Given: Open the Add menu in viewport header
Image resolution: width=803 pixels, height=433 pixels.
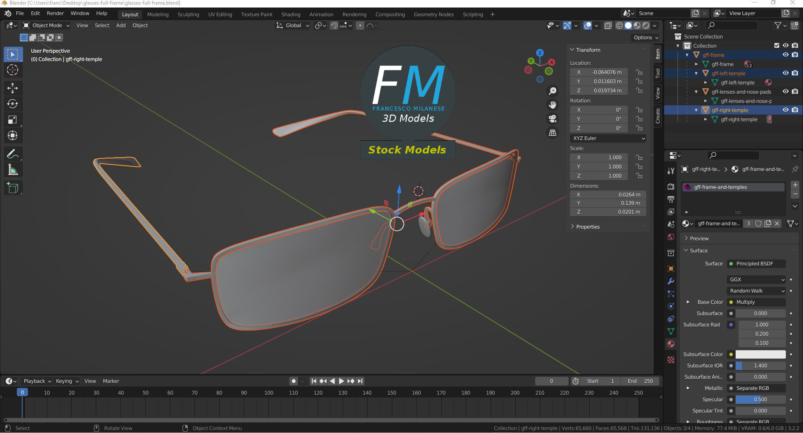Looking at the screenshot, I should point(121,25).
